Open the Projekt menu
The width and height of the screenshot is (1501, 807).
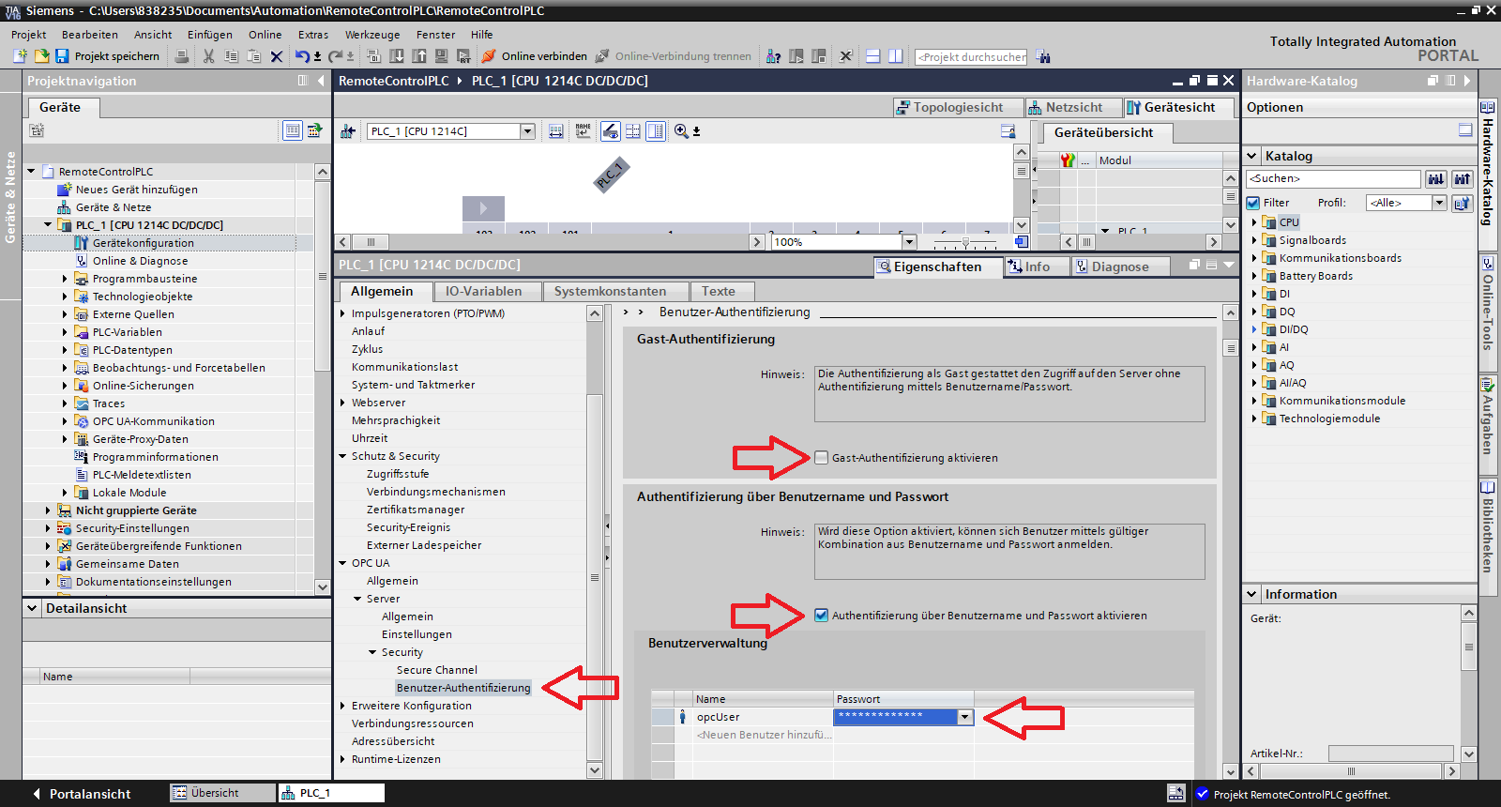(29, 35)
